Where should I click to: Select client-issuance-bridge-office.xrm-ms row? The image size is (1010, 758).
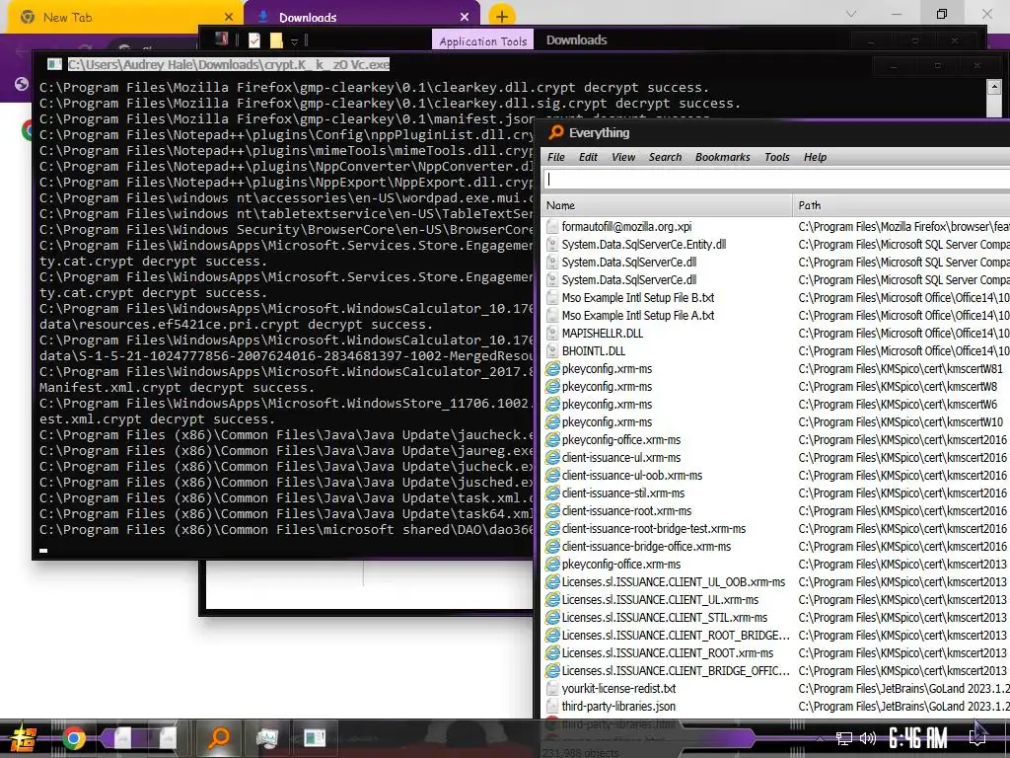646,547
